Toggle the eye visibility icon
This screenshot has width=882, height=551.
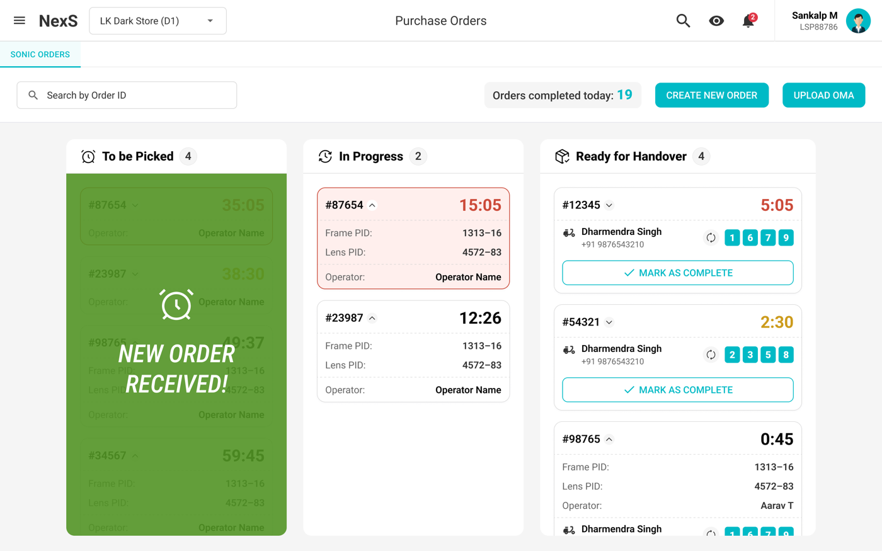[716, 21]
